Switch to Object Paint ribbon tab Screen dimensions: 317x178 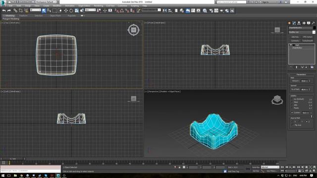click(55, 15)
